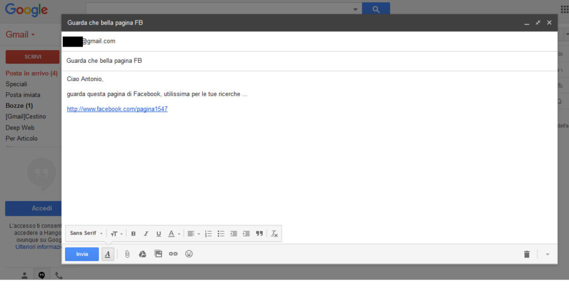Open the emoticon picker
Image resolution: width=569 pixels, height=299 pixels.
coord(189,254)
